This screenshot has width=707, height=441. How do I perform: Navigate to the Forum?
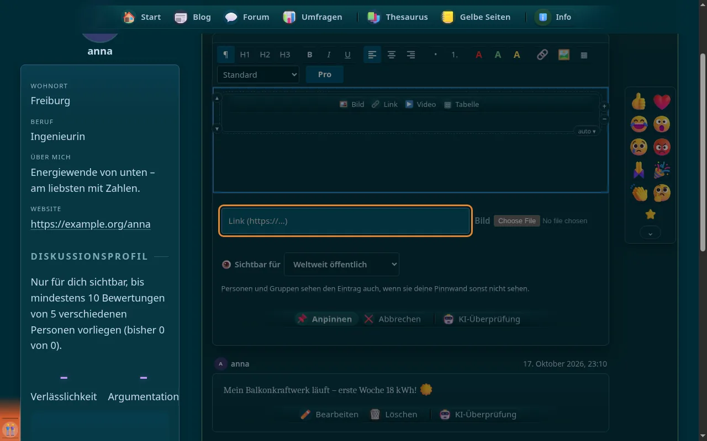pyautogui.click(x=247, y=17)
